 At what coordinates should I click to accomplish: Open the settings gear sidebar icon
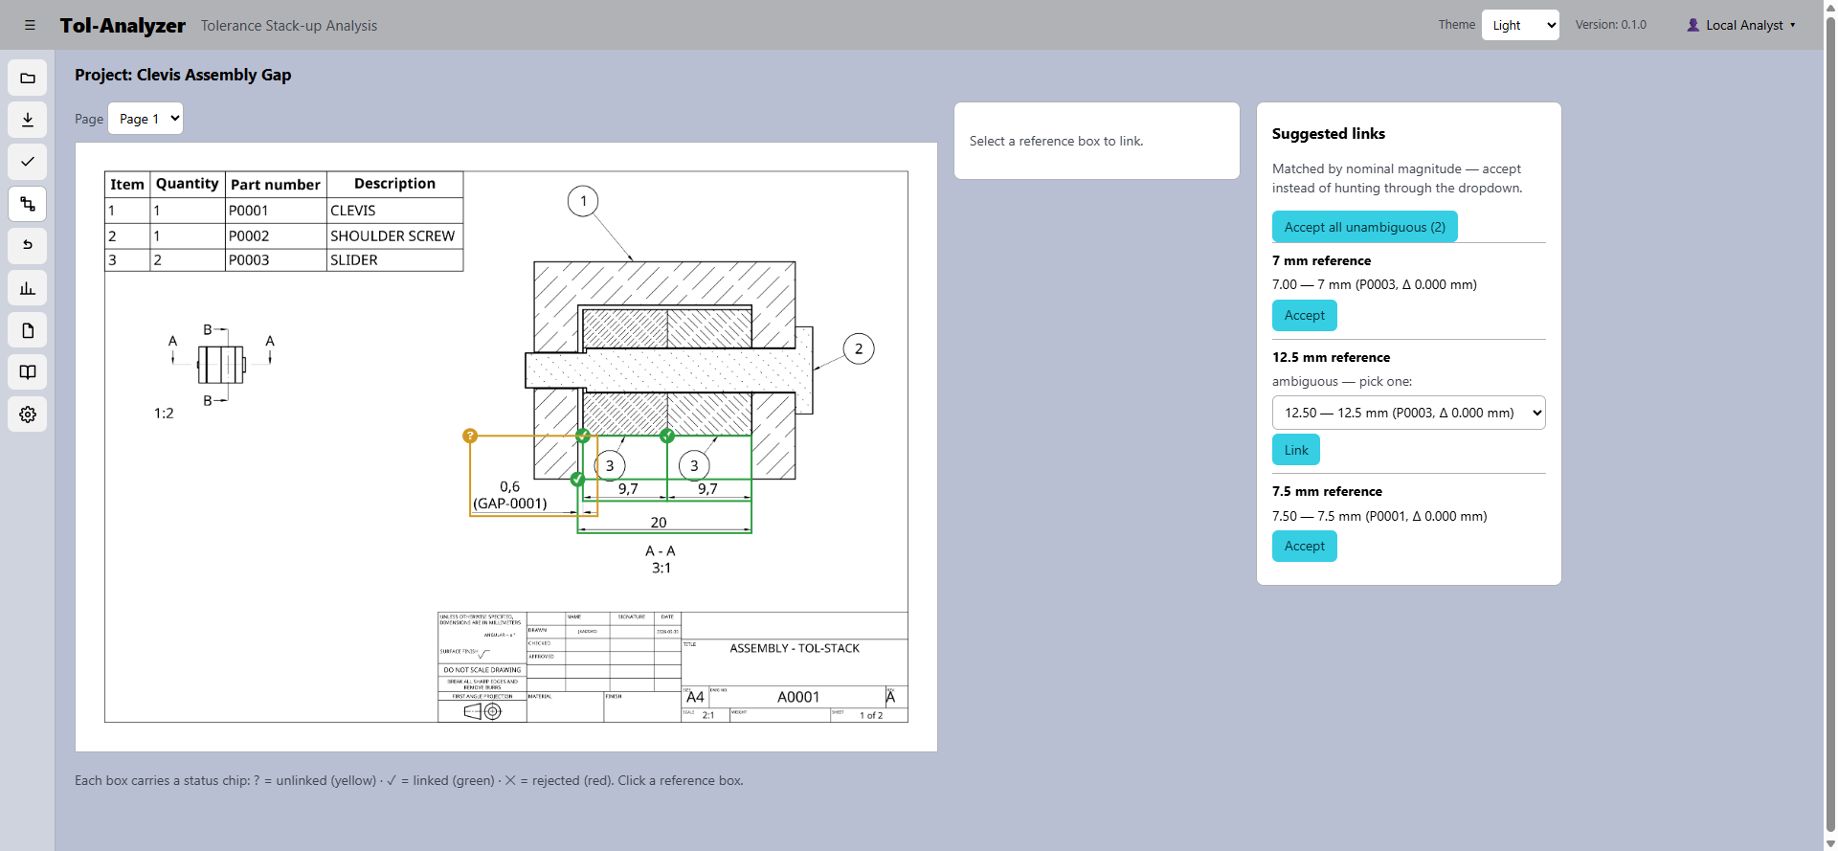(28, 414)
